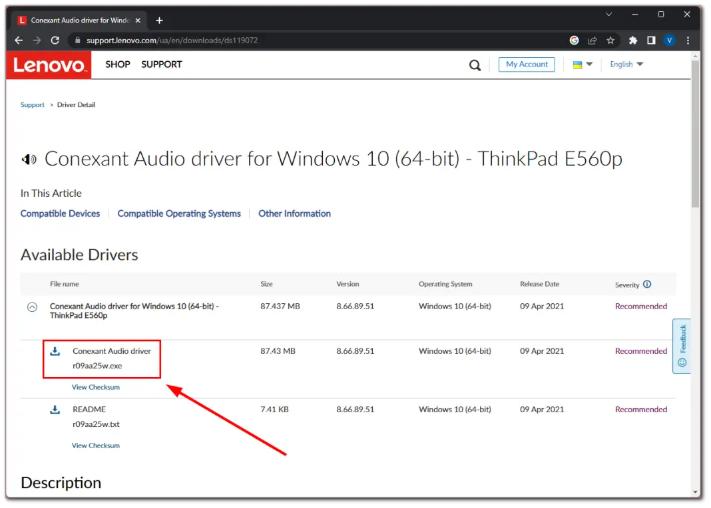Open the English language dropdown
Viewport: 711px width, 508px height.
coord(626,64)
